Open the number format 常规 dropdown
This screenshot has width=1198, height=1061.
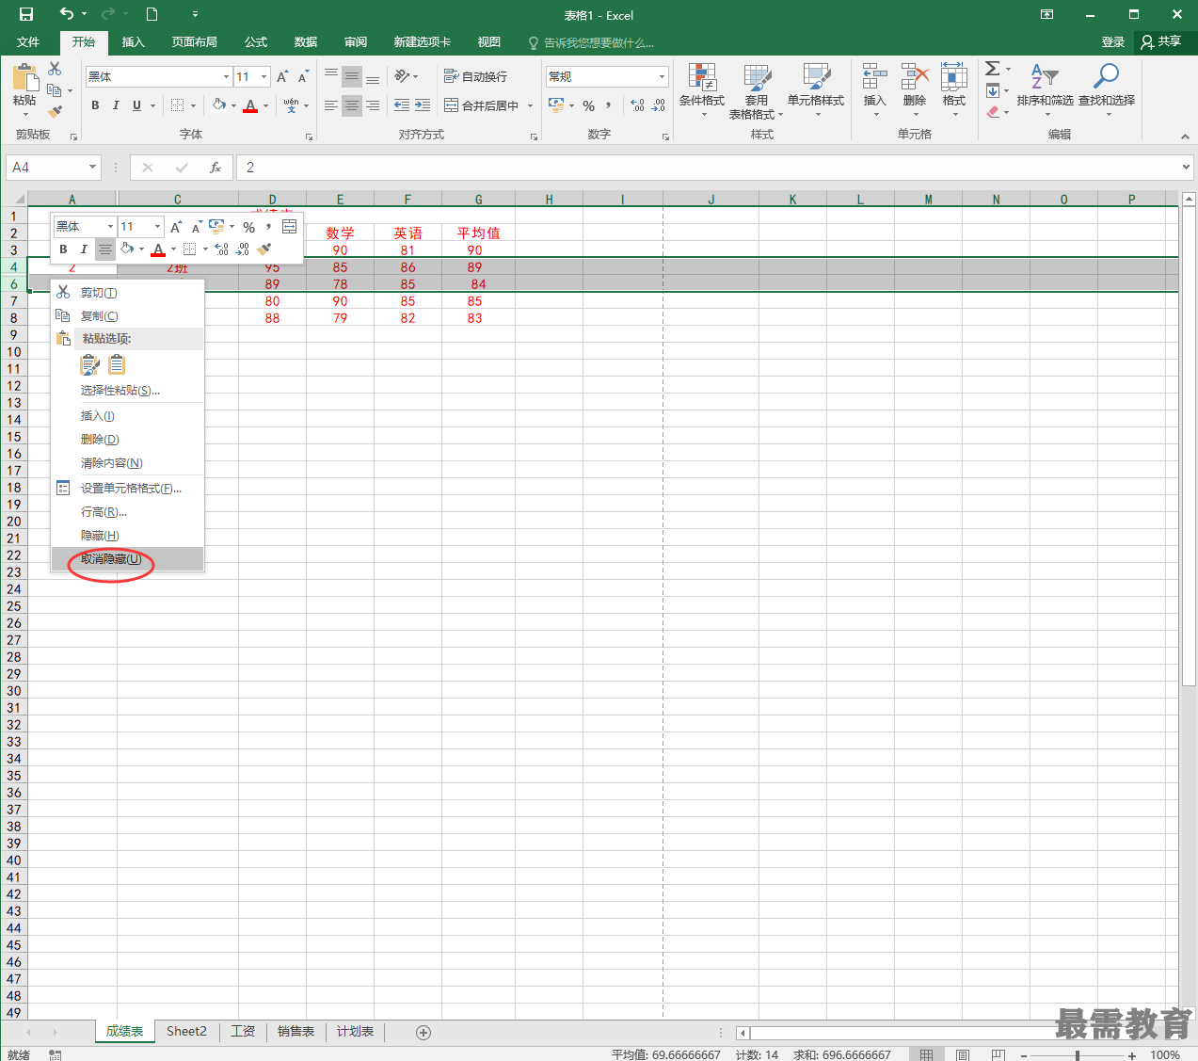click(x=662, y=77)
